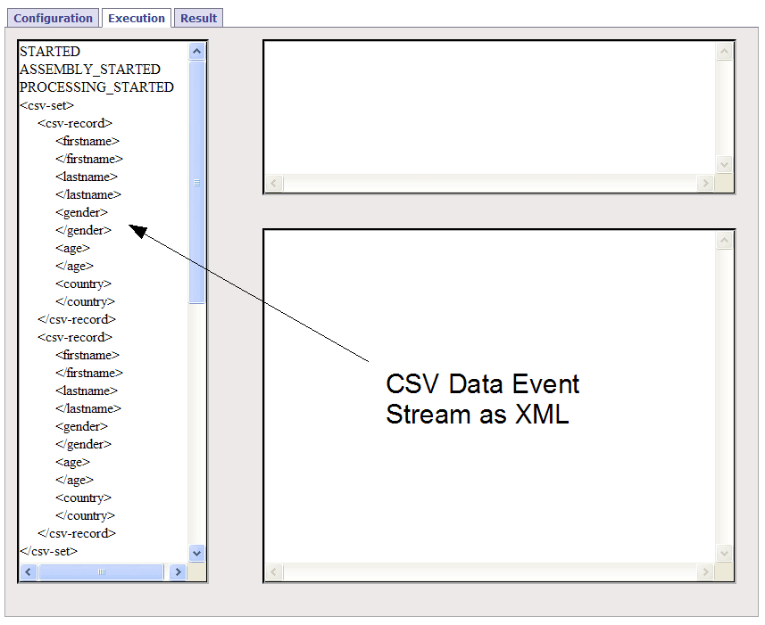Switch to the Configuration tab
This screenshot has width=765, height=625.
[x=53, y=18]
